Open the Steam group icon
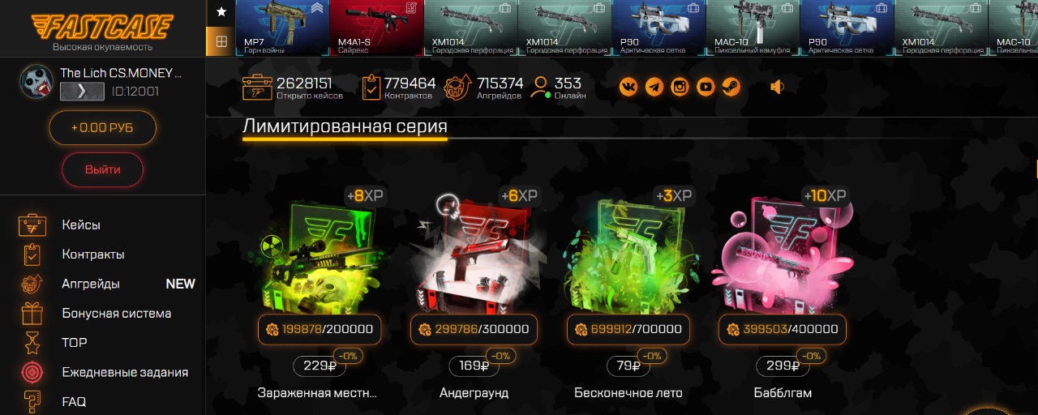 pos(731,86)
